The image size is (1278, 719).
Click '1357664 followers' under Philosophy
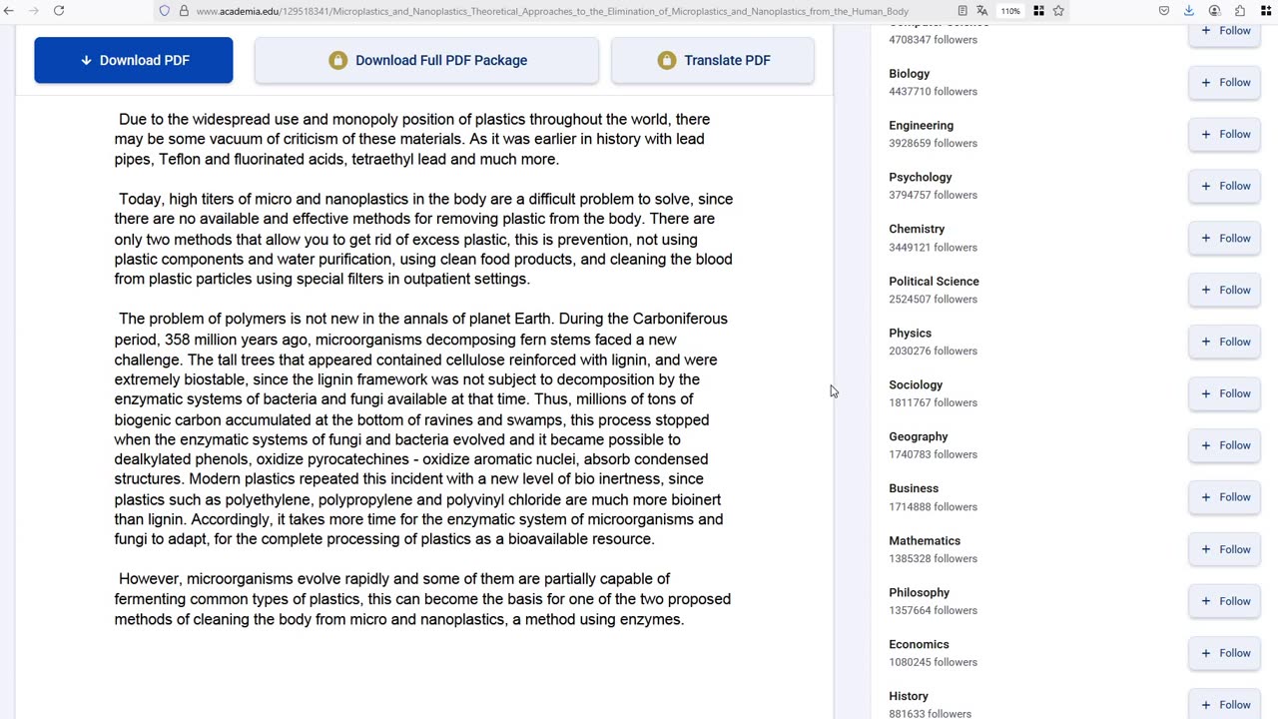coord(933,611)
